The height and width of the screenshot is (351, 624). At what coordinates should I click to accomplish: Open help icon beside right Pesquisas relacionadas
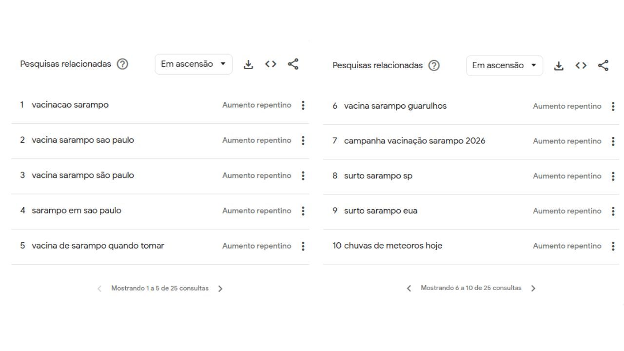coord(434,65)
